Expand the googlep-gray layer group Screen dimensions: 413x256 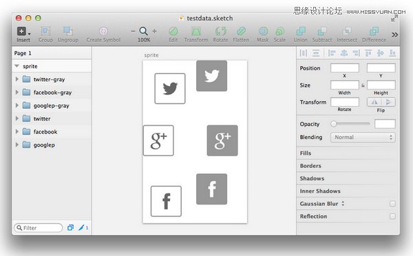[17, 105]
